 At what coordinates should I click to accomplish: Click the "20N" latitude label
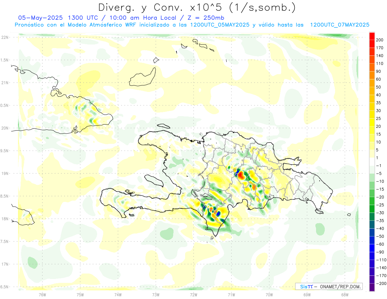[5, 128]
